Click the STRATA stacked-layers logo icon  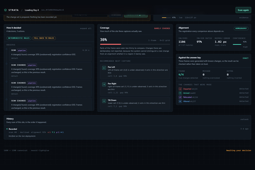click(x=5, y=10)
